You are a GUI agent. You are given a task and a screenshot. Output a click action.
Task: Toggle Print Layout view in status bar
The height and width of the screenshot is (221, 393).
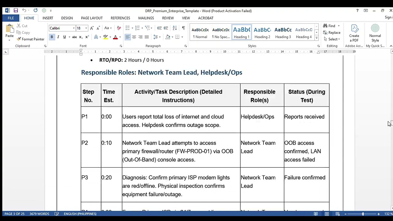click(327, 214)
